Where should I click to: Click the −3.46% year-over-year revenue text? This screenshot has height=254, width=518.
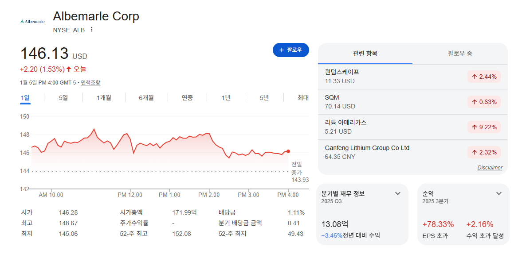tap(332, 235)
